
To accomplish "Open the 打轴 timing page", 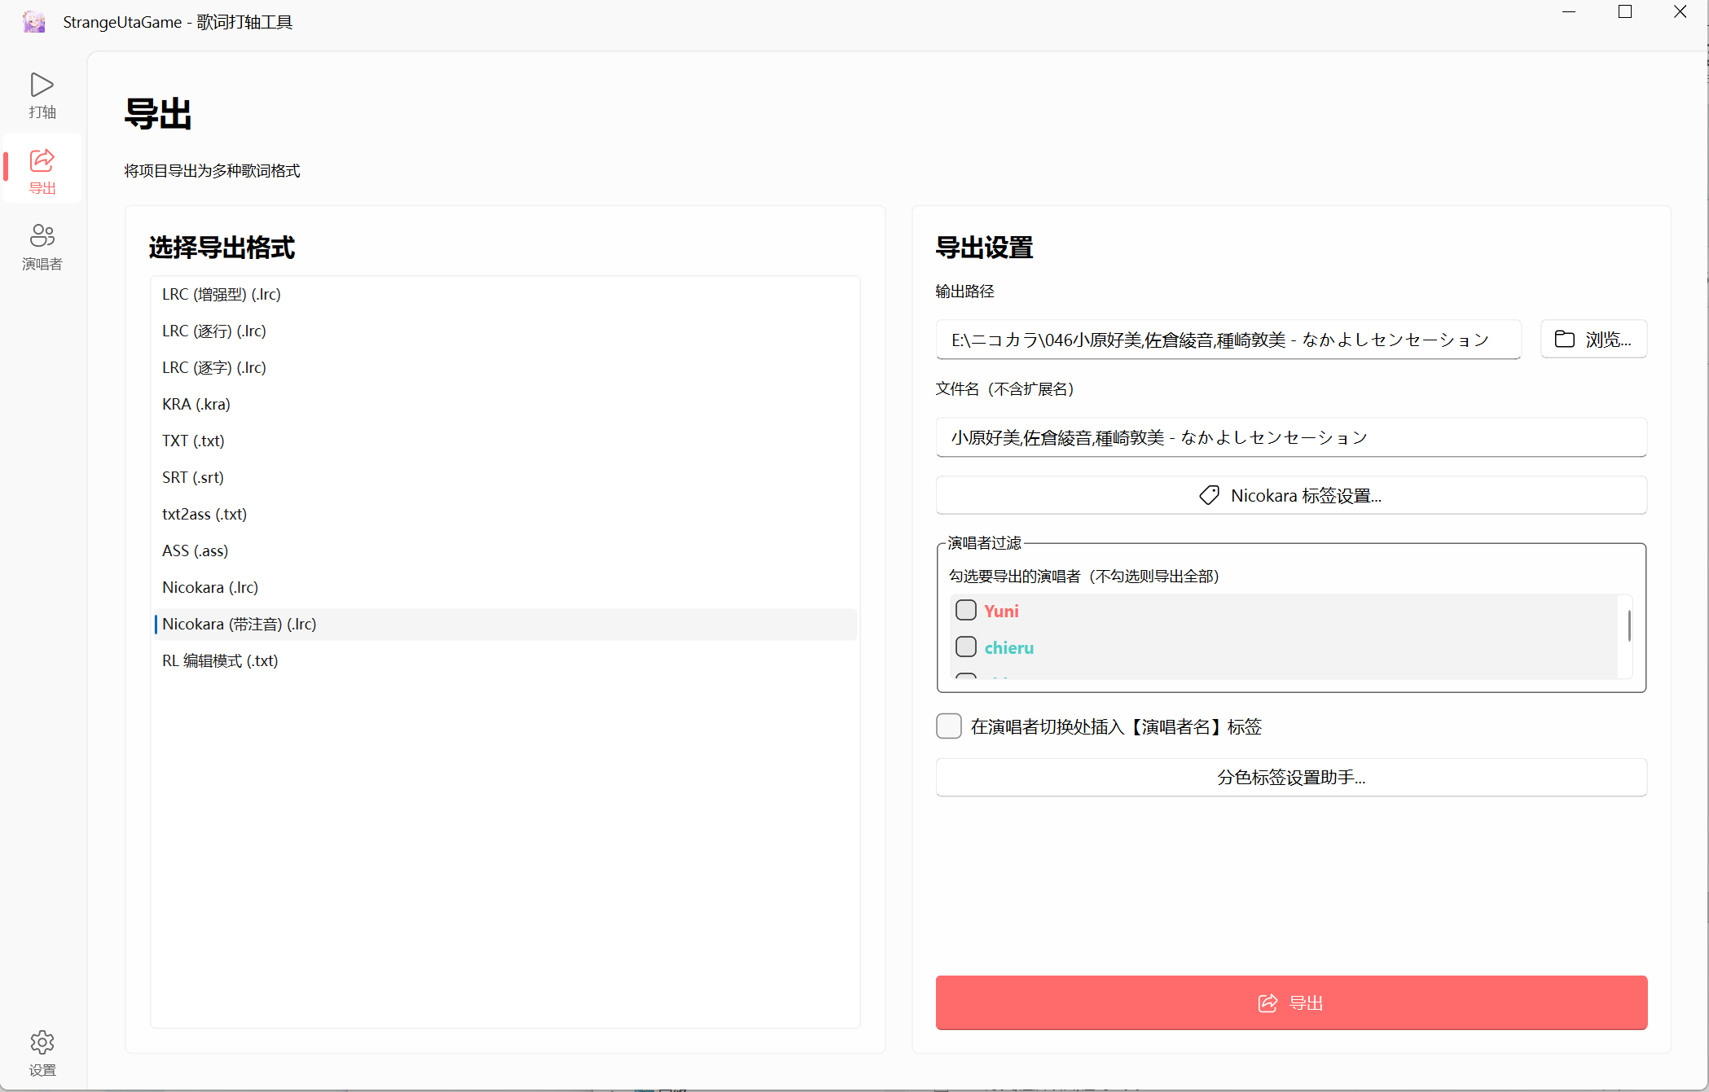I will (42, 95).
